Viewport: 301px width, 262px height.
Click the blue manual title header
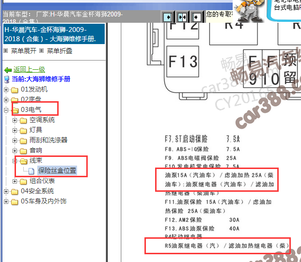click(54, 34)
